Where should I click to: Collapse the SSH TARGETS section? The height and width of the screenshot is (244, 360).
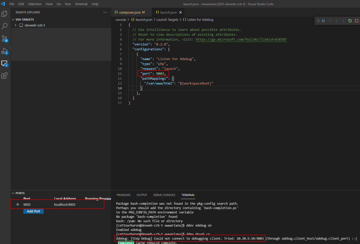(x=13, y=19)
